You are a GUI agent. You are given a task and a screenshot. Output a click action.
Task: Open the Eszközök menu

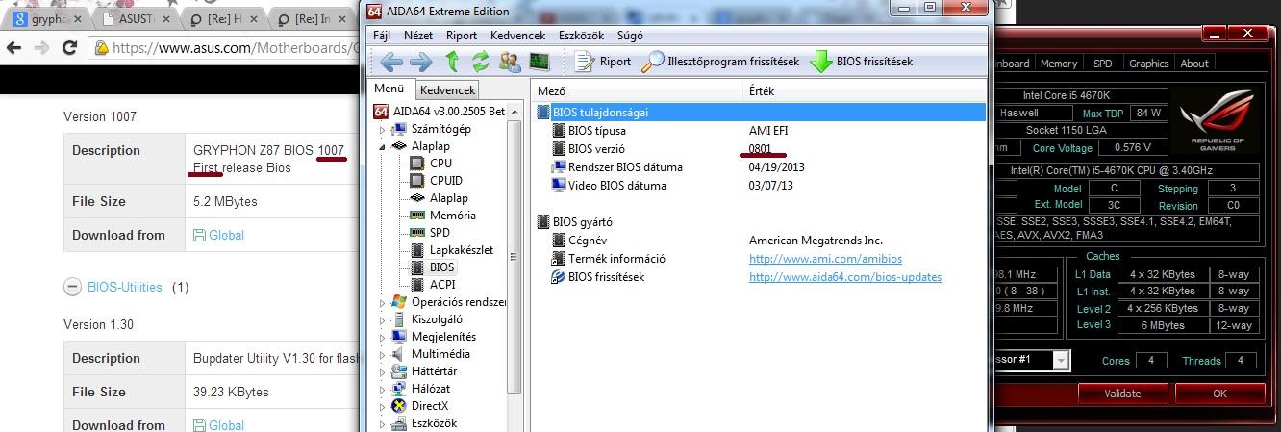[582, 35]
